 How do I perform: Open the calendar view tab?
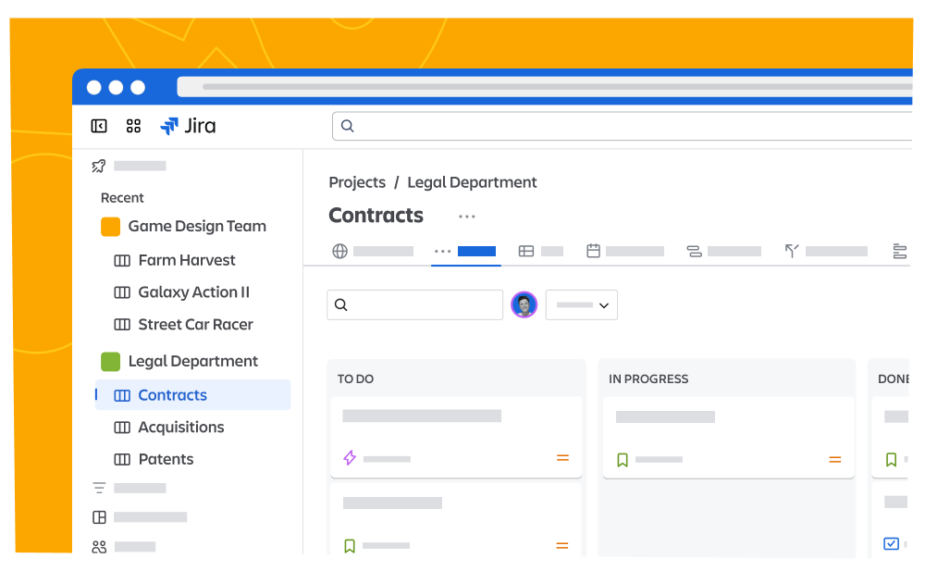(594, 251)
